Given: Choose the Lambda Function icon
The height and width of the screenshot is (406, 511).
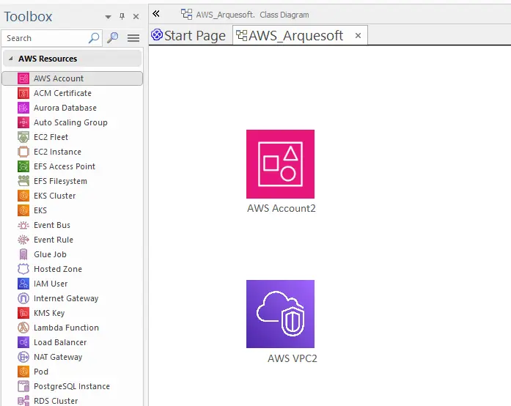Looking at the screenshot, I should pyautogui.click(x=23, y=328).
